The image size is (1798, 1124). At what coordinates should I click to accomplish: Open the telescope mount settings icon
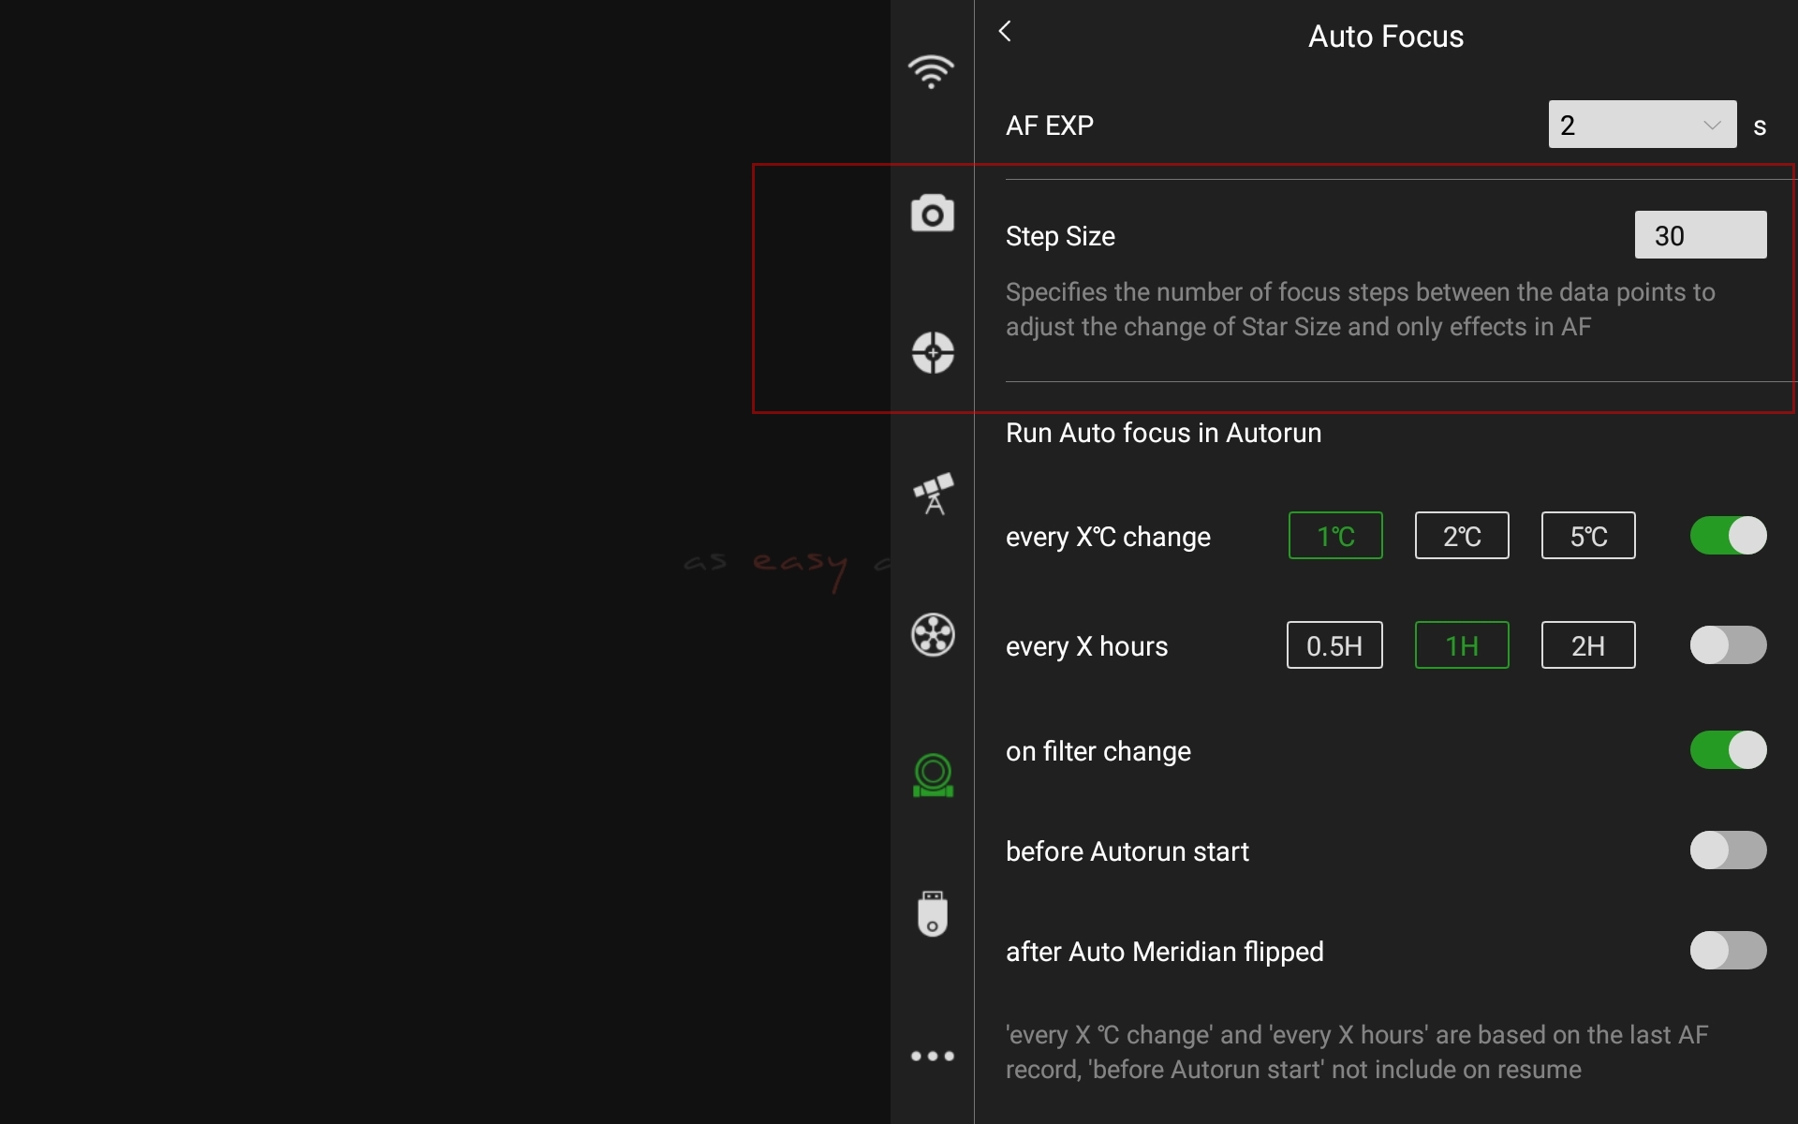pyautogui.click(x=933, y=494)
